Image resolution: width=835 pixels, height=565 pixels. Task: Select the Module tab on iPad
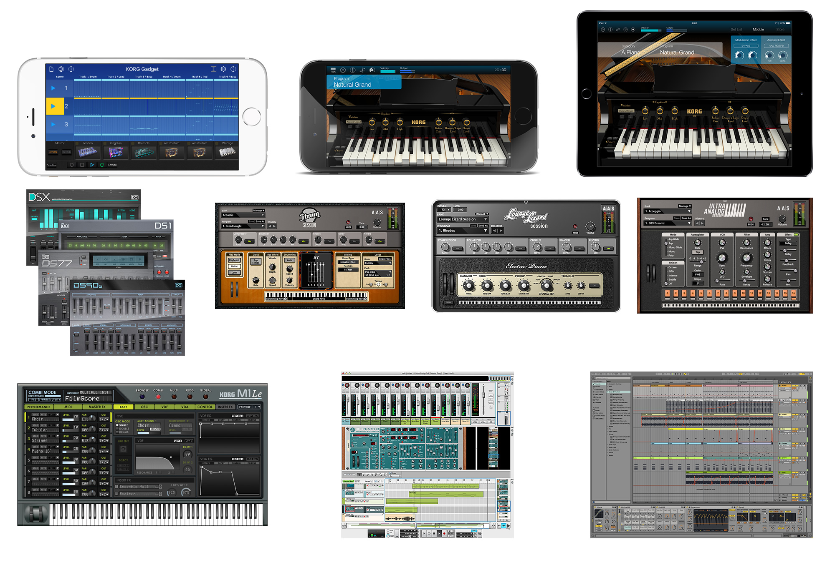click(758, 30)
